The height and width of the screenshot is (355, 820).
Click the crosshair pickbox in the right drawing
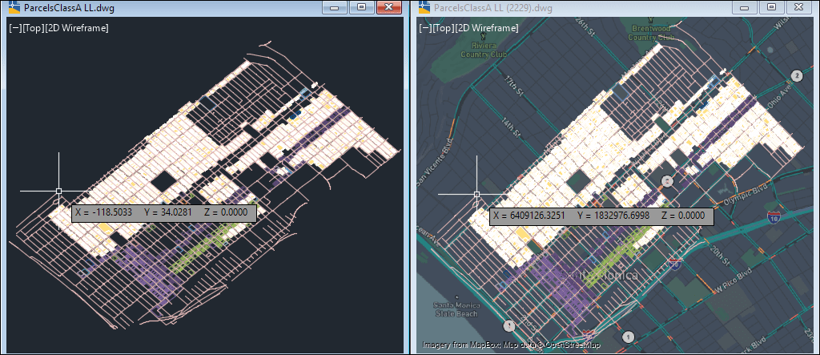tap(476, 194)
